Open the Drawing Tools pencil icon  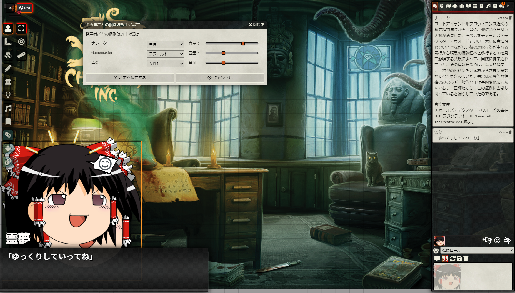coord(8,68)
